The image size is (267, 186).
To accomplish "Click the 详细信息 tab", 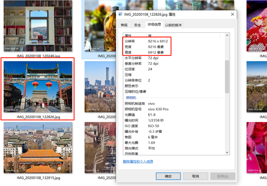I will [154, 25].
